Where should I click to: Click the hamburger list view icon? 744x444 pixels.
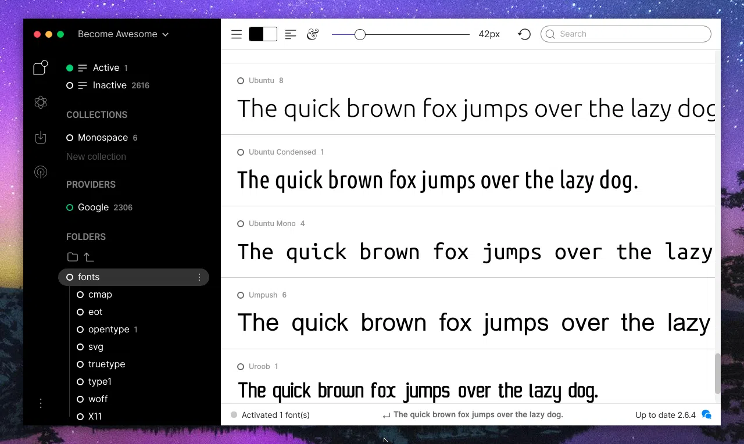[236, 34]
